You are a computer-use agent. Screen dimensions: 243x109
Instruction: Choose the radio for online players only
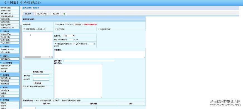pyautogui.click(x=99, y=29)
